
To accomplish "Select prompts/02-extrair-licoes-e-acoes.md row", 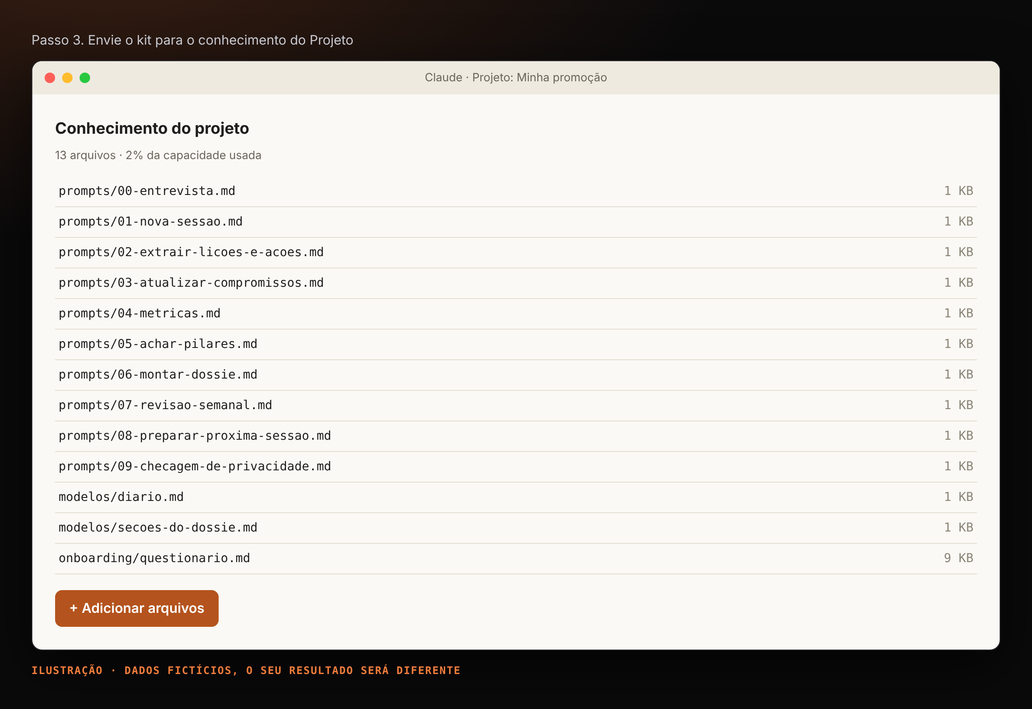I will coord(516,253).
